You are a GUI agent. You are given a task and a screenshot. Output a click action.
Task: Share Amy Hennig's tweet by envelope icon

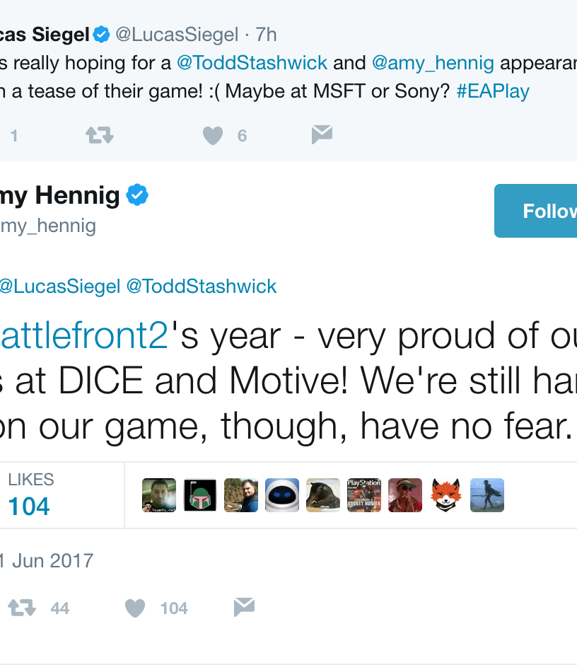[244, 607]
